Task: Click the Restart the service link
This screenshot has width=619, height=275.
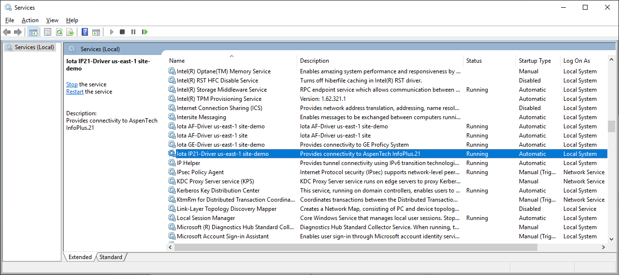Action: 75,92
